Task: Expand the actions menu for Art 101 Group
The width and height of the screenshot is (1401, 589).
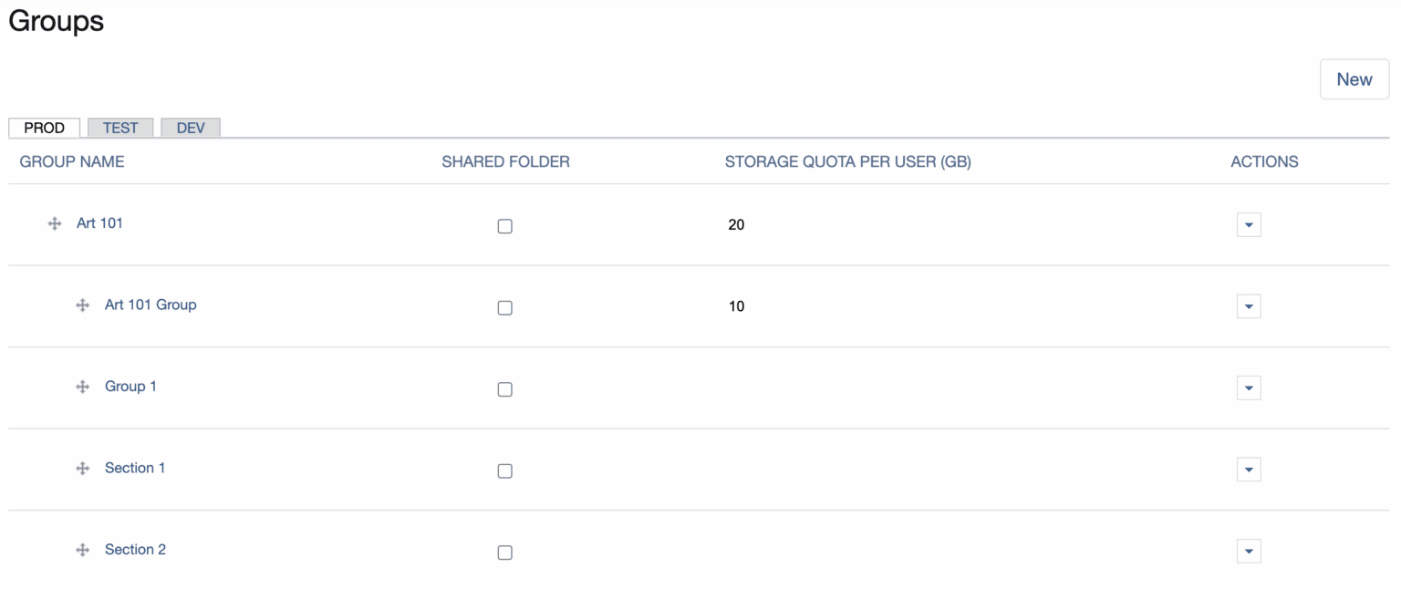Action: [1249, 306]
